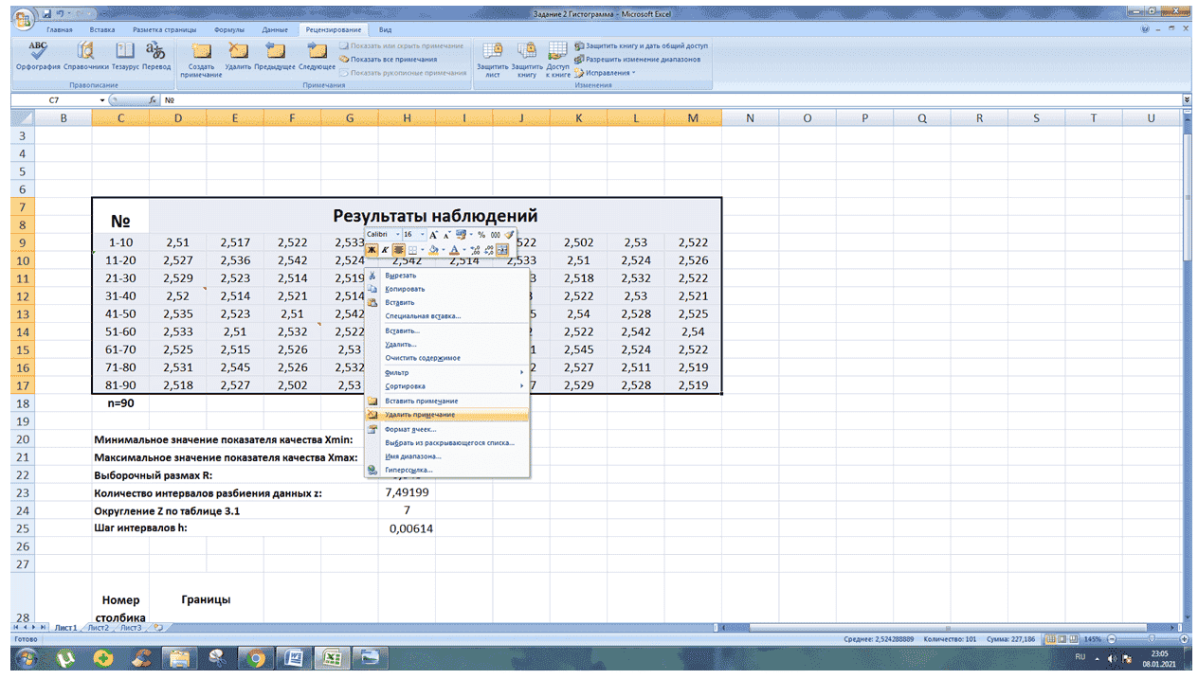Toggle bold on the mini toolbar

(371, 248)
